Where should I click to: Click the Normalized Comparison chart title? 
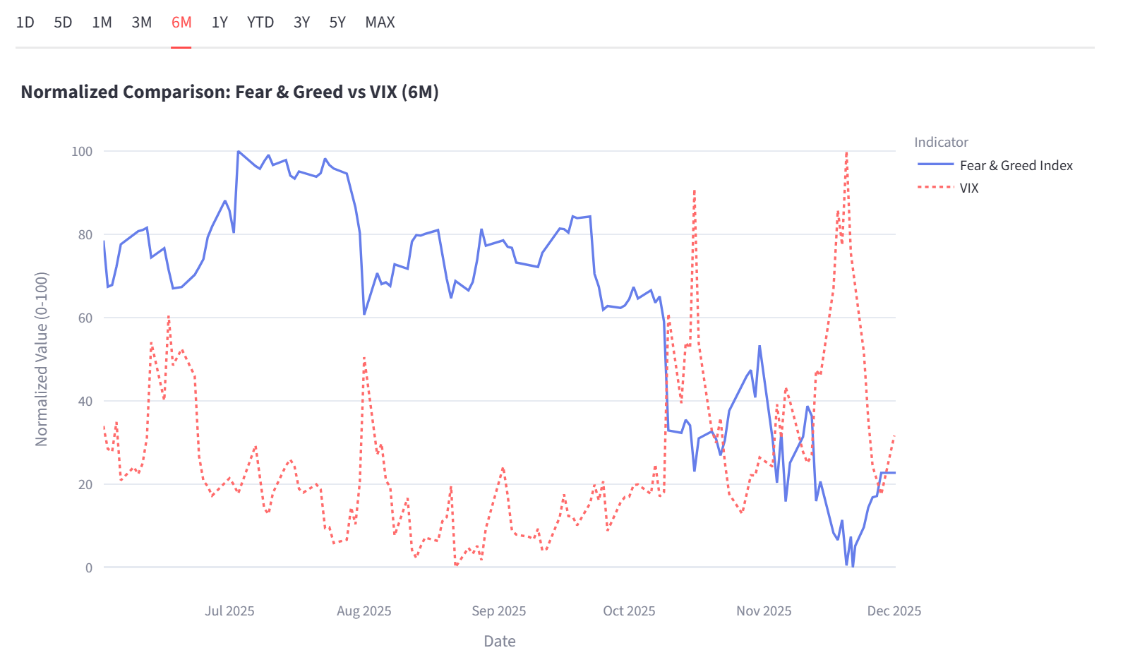229,92
